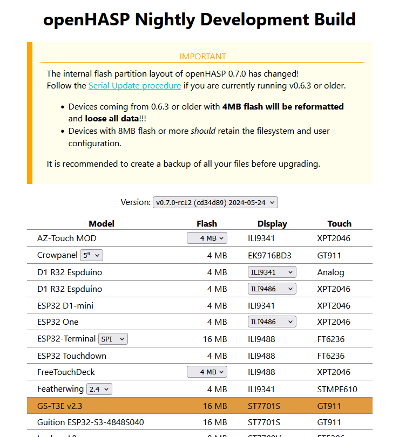Expand FreeTouchDeck flash size dropdown
419x437 pixels.
coord(207,372)
